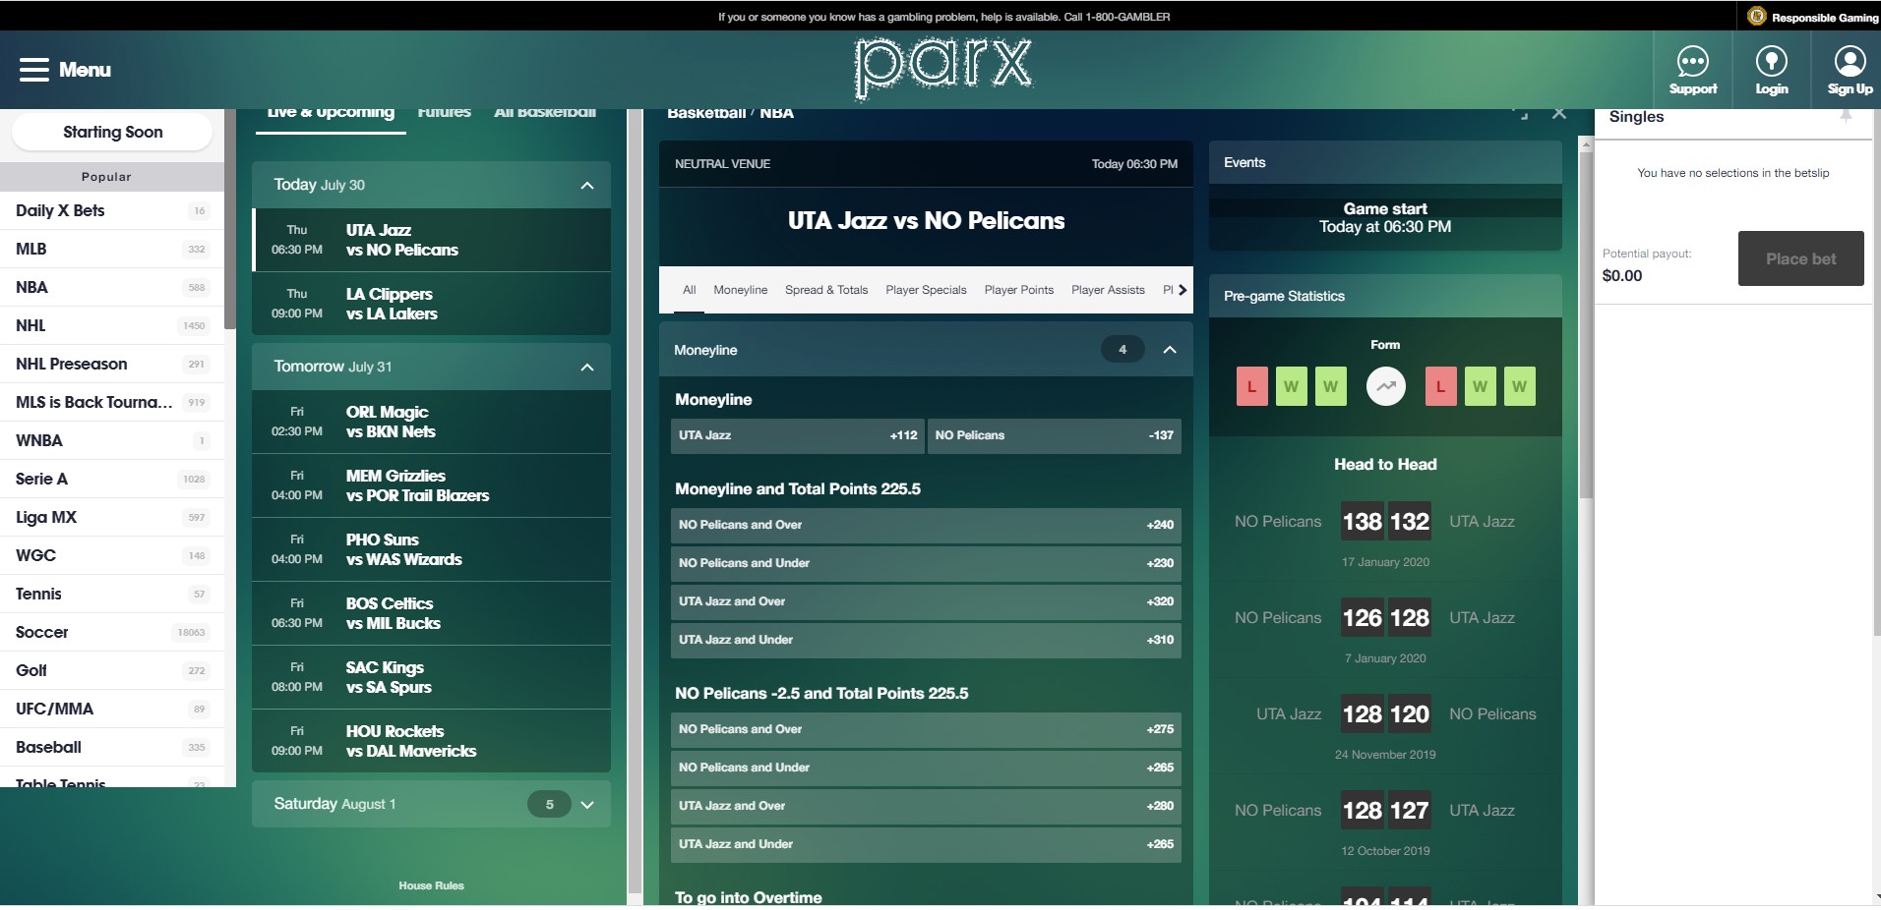The image size is (1881, 910).
Task: Open WNBA in the sidebar
Action: [112, 440]
